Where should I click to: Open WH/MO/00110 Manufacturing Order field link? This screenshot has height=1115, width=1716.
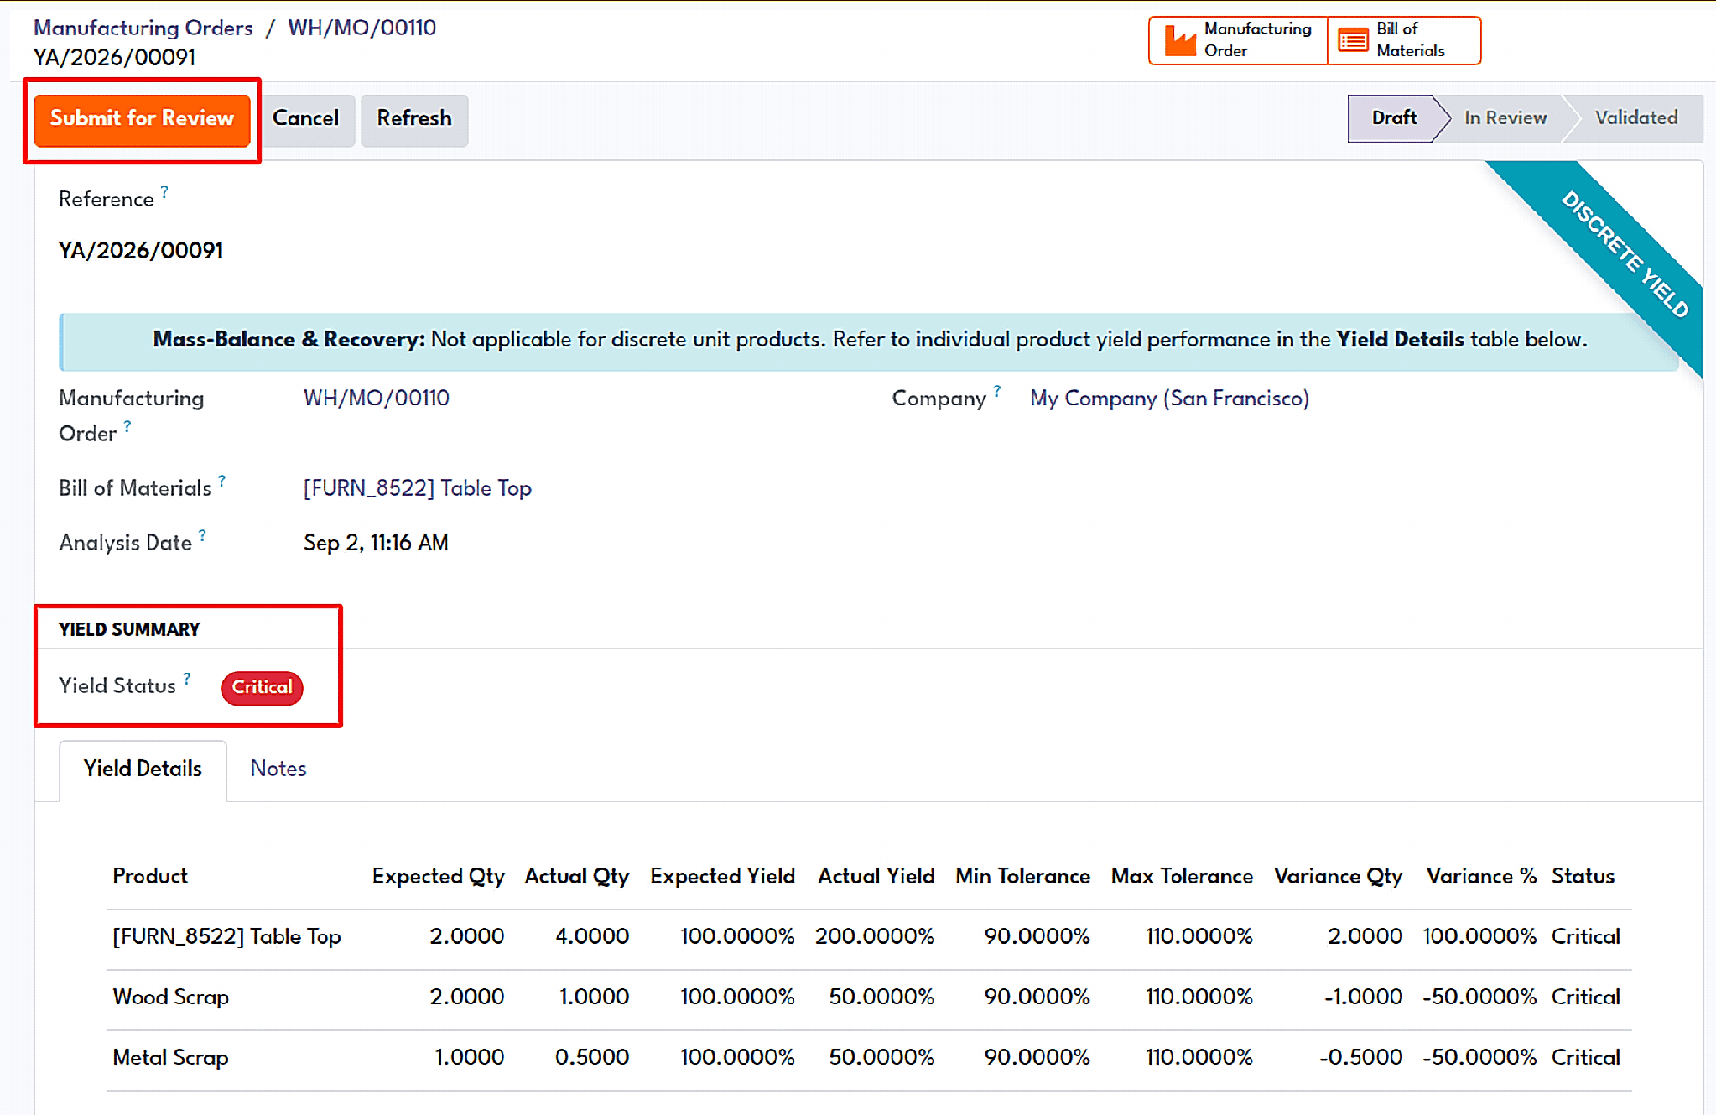(x=377, y=399)
